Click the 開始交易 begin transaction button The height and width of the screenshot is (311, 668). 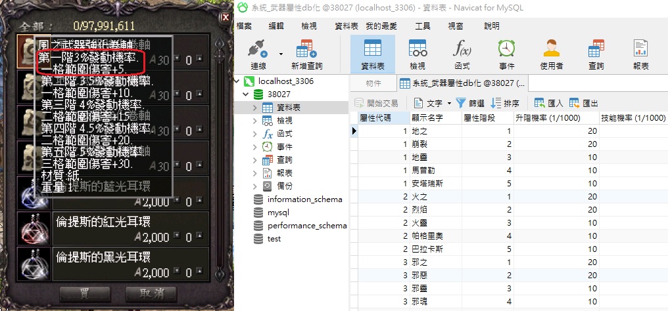[x=376, y=103]
